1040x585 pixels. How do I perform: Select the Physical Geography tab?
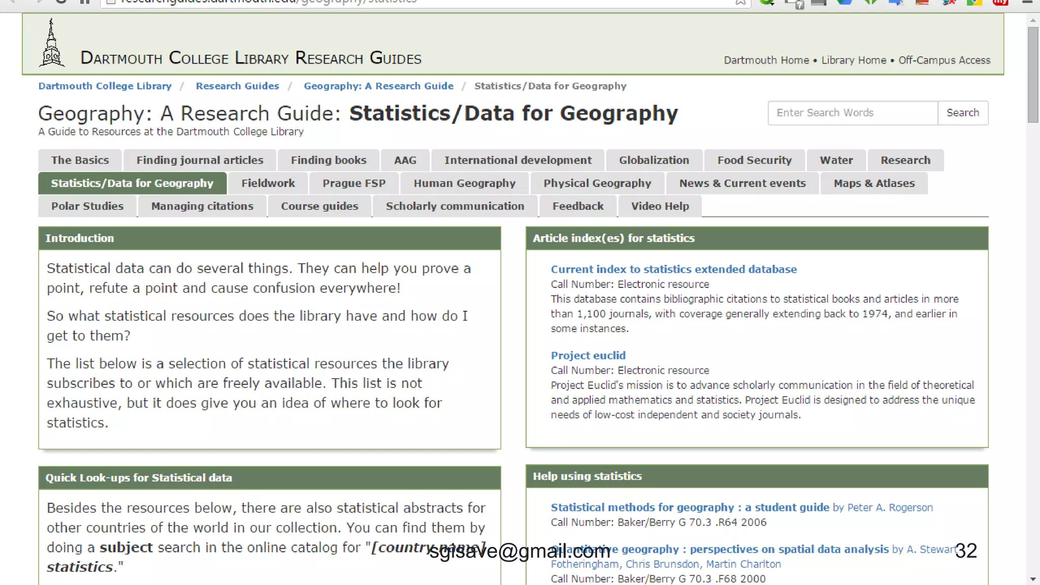click(597, 183)
